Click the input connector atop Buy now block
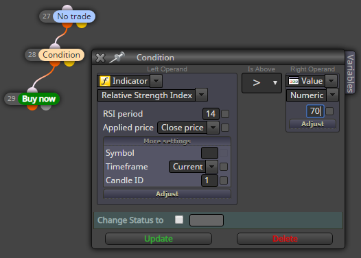 point(32,90)
